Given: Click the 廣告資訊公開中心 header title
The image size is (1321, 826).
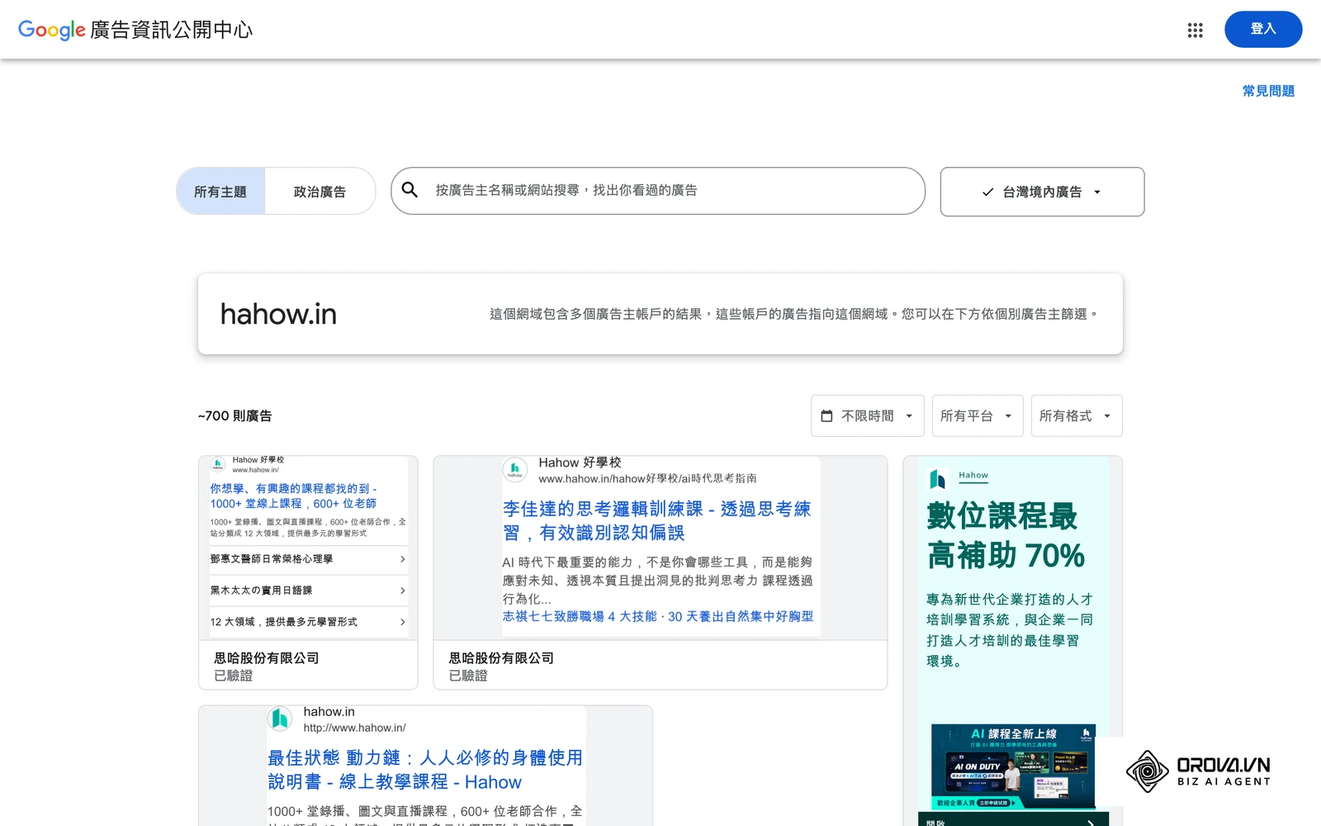Looking at the screenshot, I should click(171, 30).
